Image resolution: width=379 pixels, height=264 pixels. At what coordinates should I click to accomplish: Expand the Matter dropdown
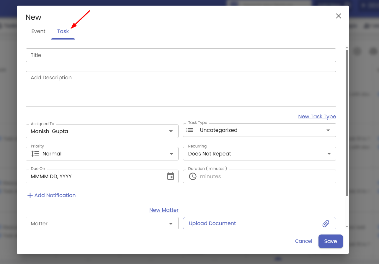coord(171,224)
